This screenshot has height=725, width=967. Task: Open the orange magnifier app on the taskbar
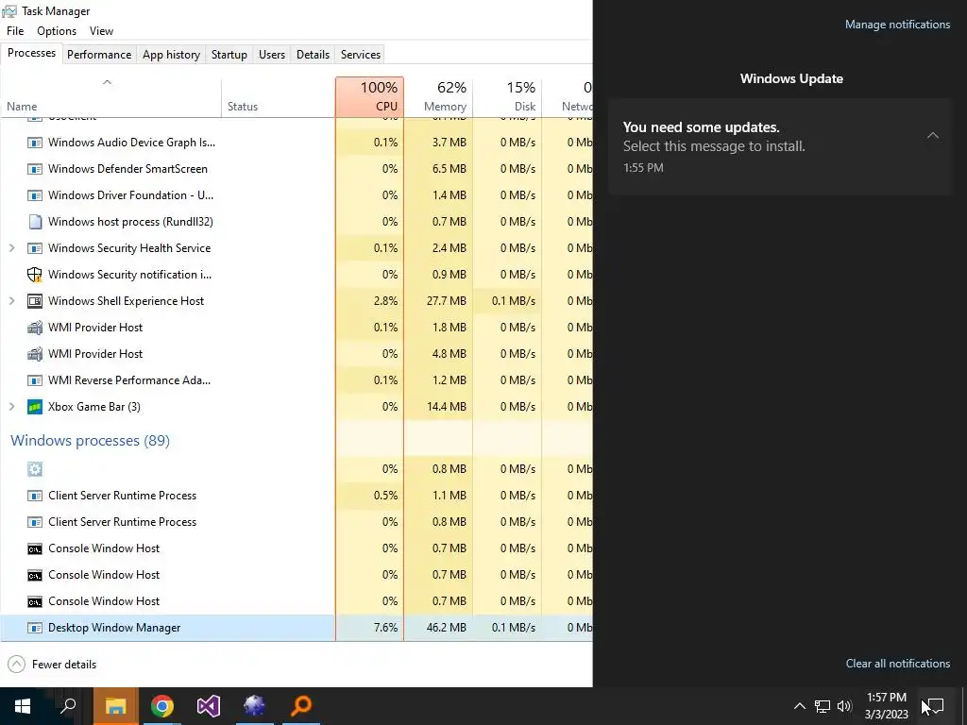coord(301,706)
